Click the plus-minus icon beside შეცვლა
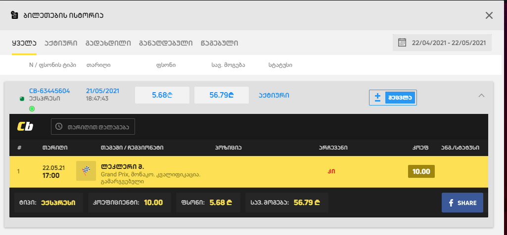The height and width of the screenshot is (235, 507). [x=377, y=98]
